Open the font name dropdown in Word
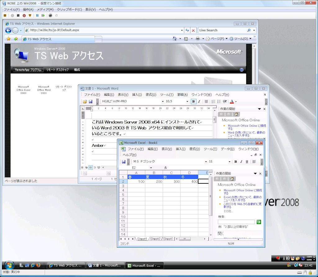The height and width of the screenshot is (277, 318). pyautogui.click(x=163, y=101)
